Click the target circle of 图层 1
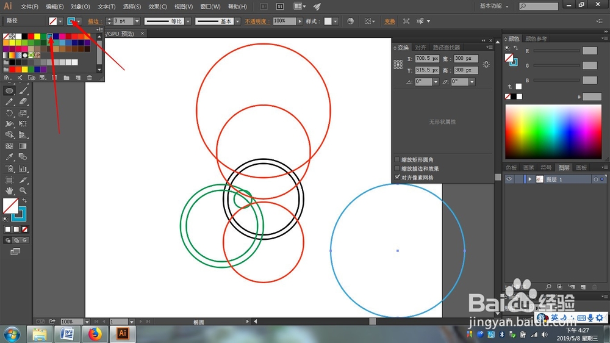610x343 pixels. tap(595, 179)
